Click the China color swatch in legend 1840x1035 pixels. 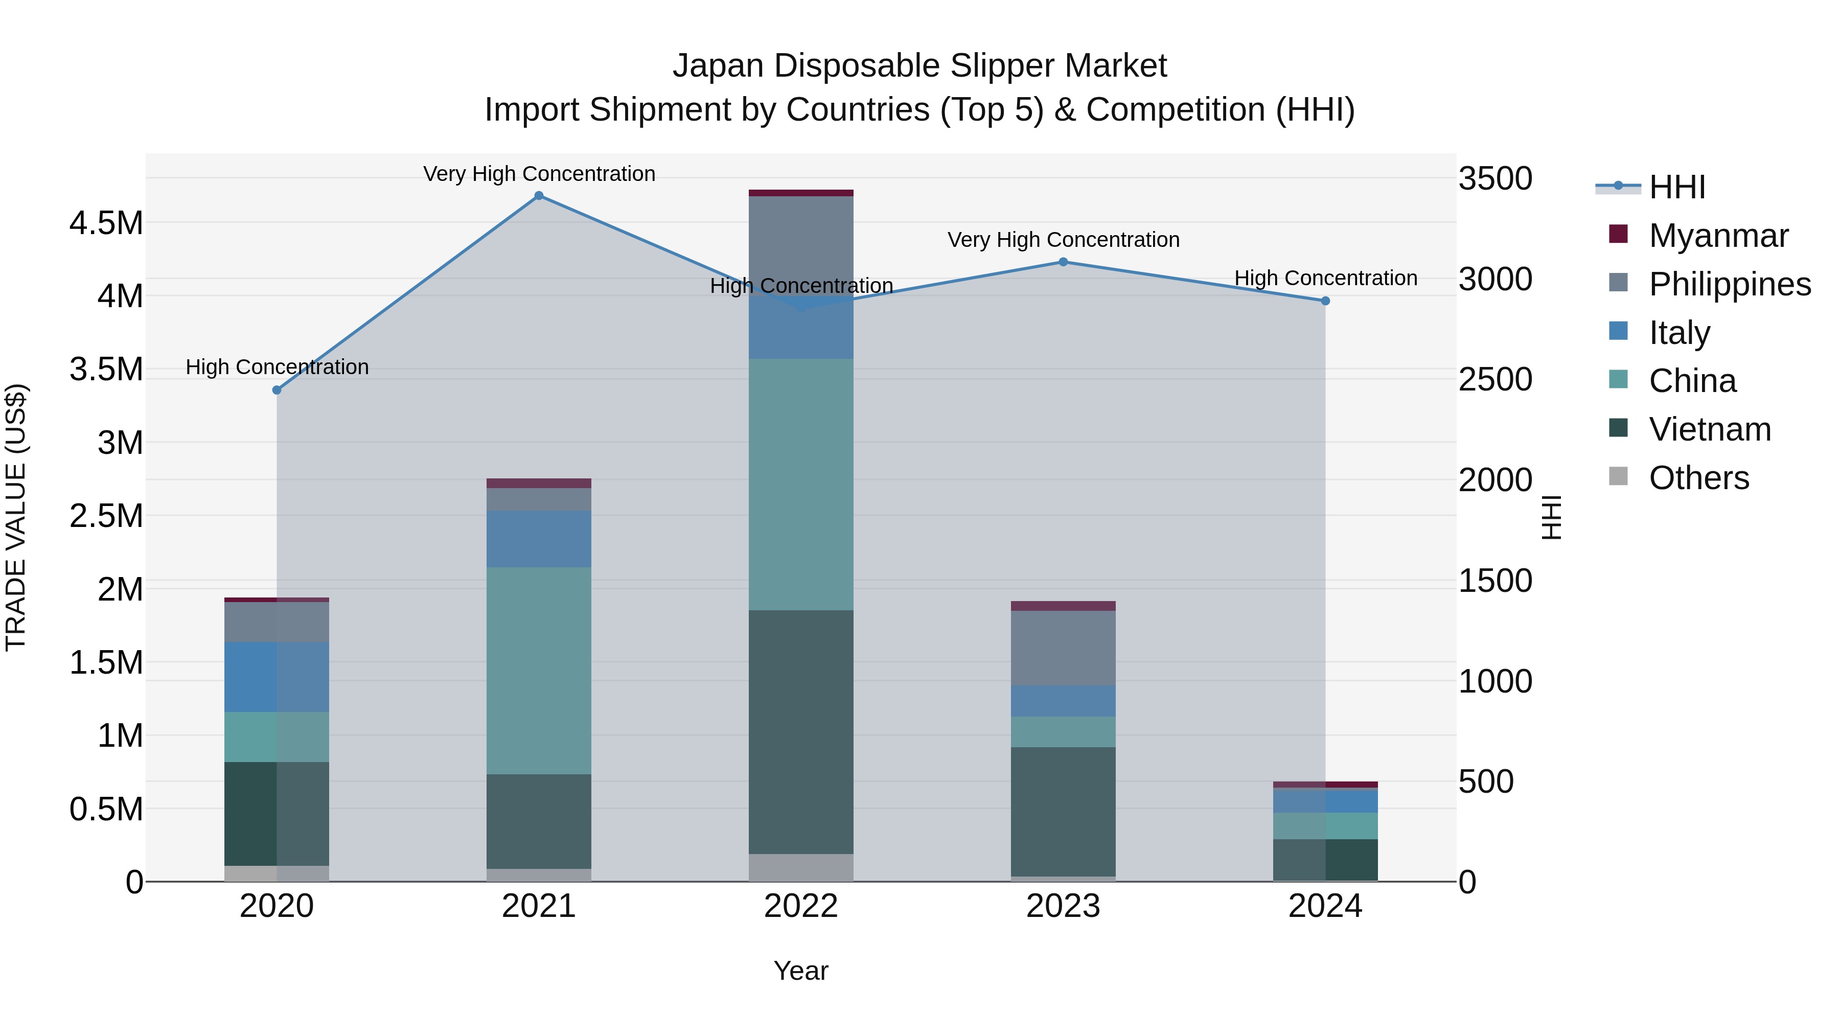click(x=1619, y=379)
